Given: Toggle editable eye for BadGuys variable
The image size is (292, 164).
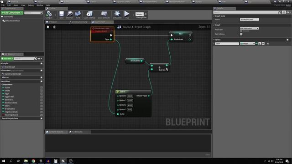Looking at the screenshot, I should pos(42,100).
